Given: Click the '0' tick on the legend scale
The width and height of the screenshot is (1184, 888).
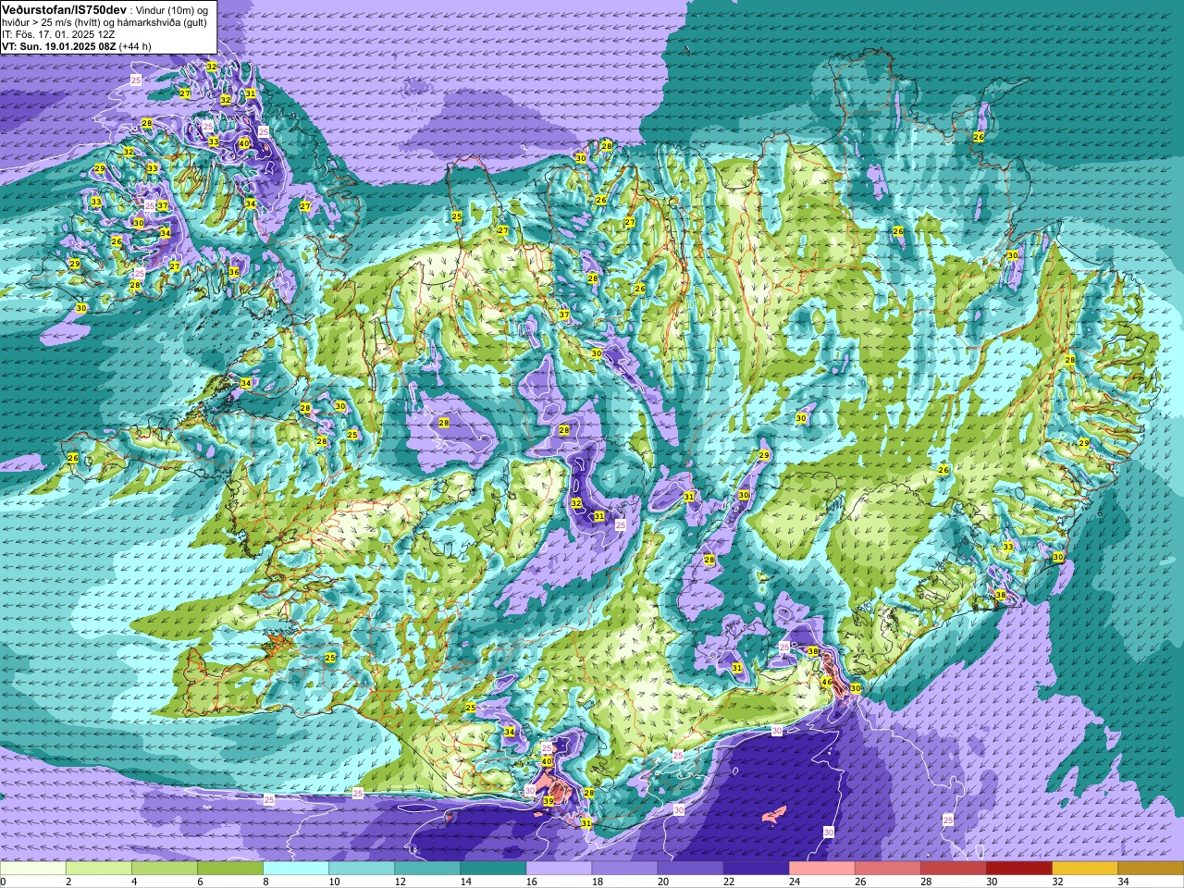Looking at the screenshot, I should pos(3,882).
